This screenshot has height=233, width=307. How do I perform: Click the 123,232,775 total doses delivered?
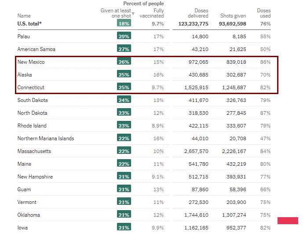pos(194,24)
